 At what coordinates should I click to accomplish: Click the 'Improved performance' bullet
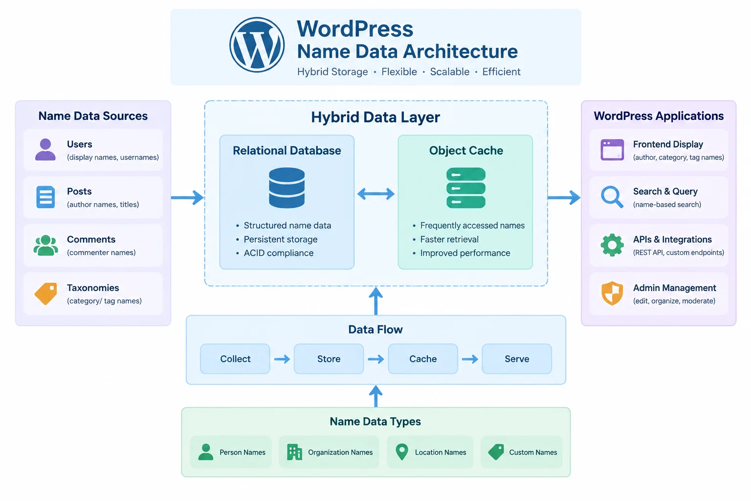(x=465, y=253)
